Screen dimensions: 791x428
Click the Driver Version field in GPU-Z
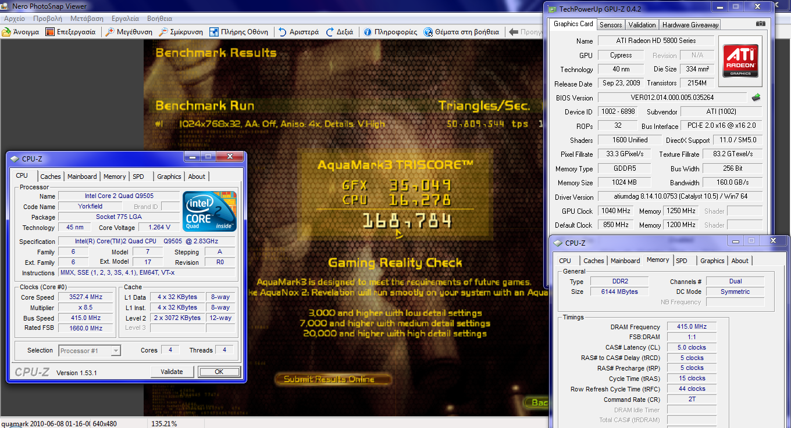pos(679,197)
